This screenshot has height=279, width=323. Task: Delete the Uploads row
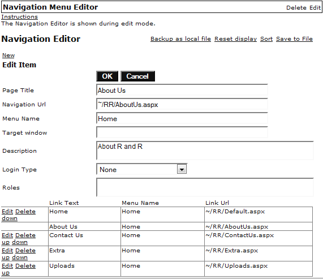25,265
